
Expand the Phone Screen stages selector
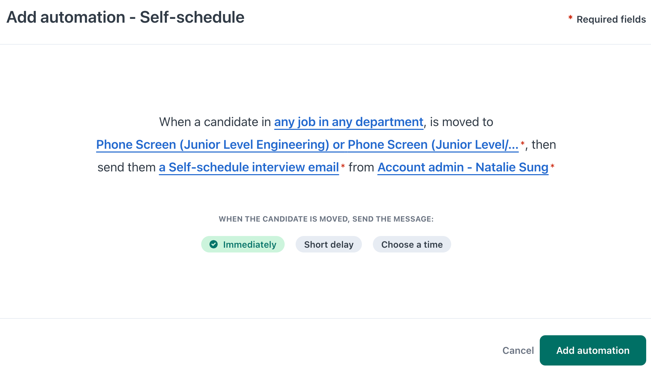point(307,145)
